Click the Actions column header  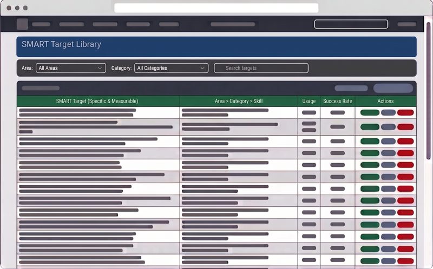tap(385, 101)
